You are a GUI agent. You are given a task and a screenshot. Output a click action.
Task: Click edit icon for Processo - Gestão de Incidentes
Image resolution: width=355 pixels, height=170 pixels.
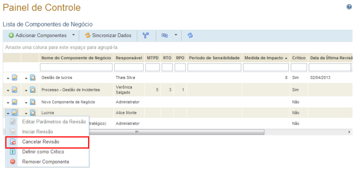(15, 90)
